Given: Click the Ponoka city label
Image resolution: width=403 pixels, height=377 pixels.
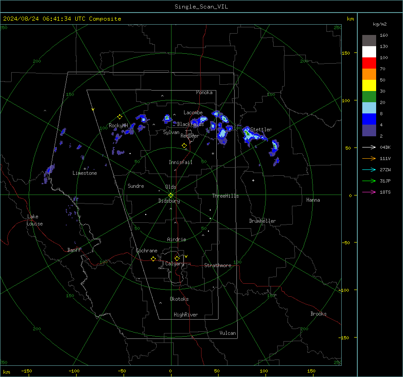Looking at the screenshot, I should [204, 92].
